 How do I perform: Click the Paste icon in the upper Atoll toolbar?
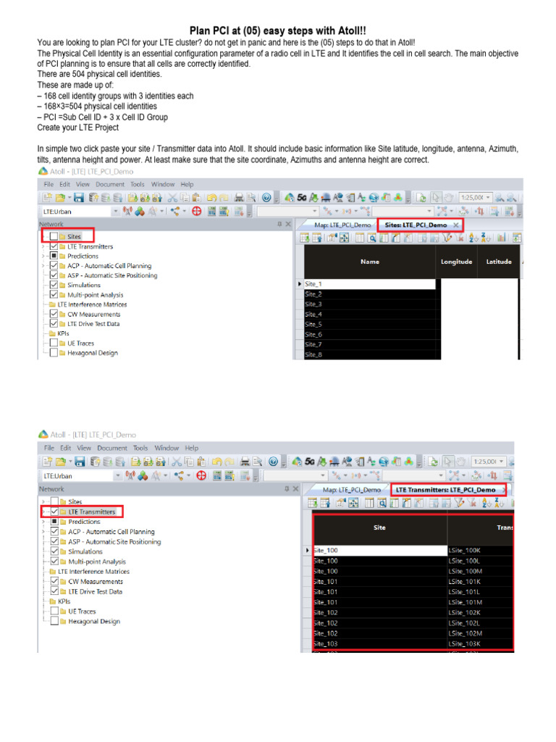[196, 197]
